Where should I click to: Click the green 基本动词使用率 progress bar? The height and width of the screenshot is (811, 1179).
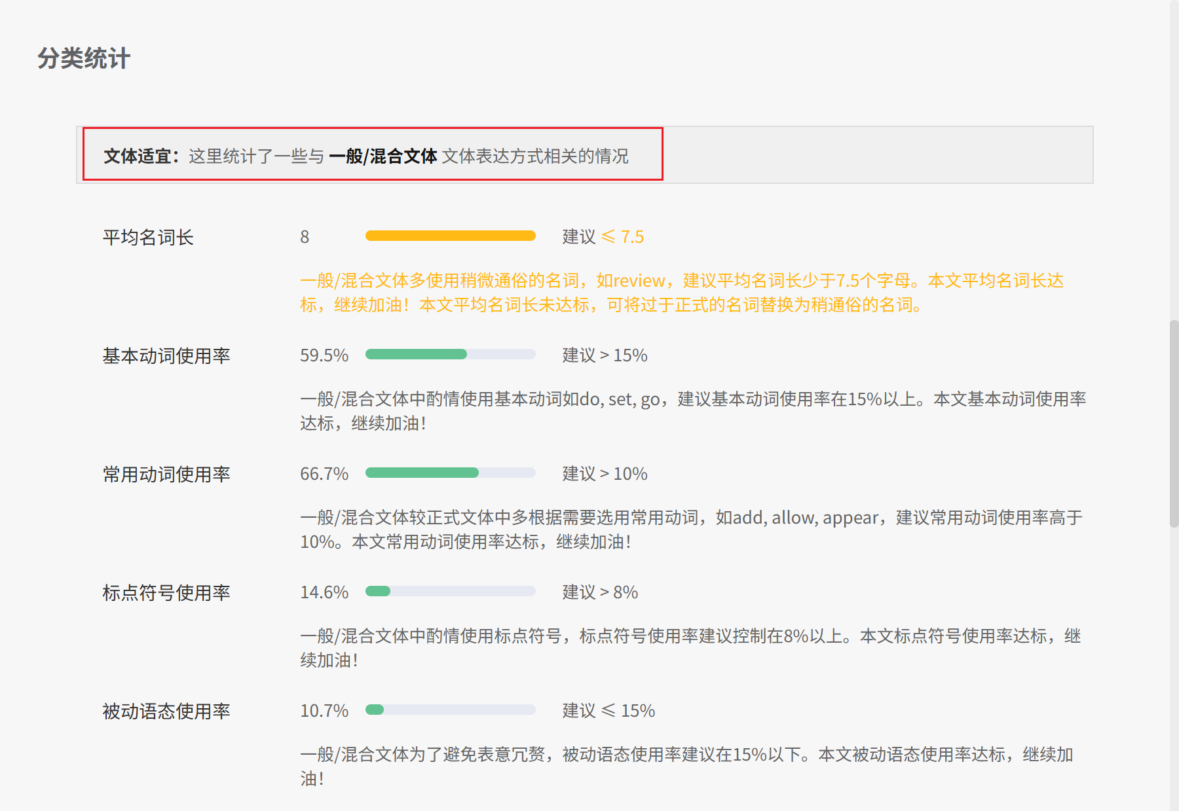450,355
